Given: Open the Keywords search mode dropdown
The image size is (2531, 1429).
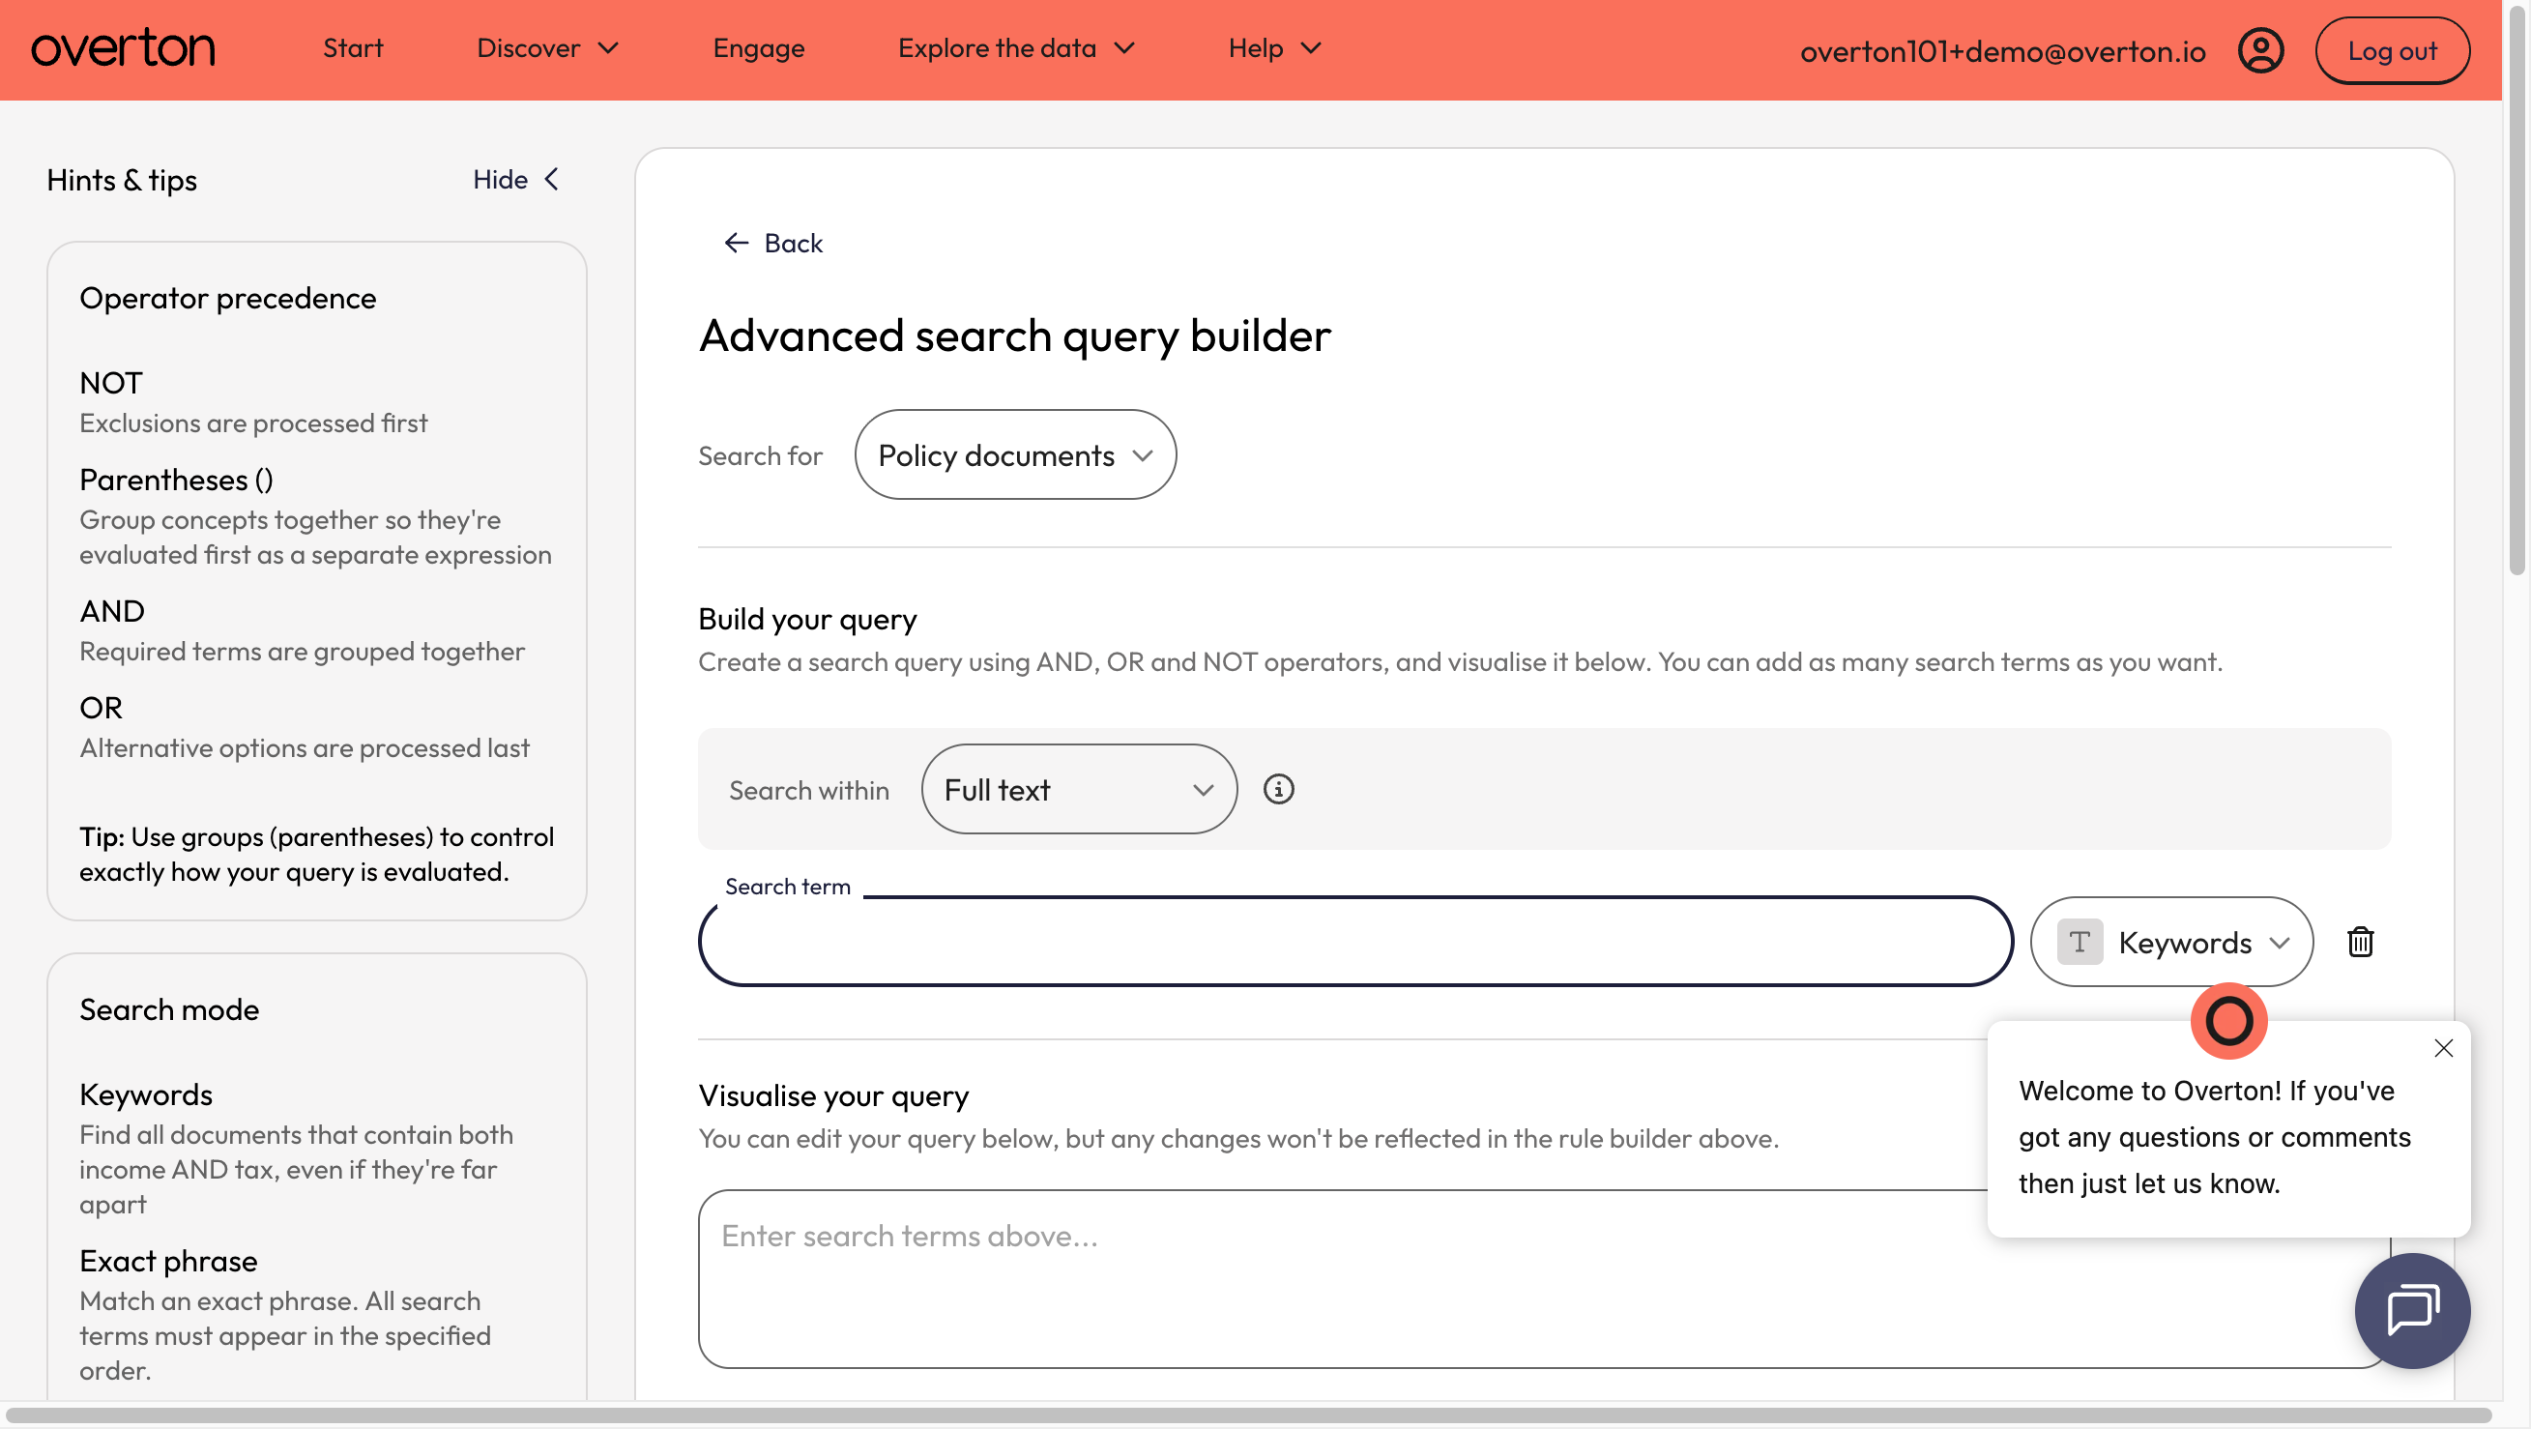Looking at the screenshot, I should [2171, 942].
